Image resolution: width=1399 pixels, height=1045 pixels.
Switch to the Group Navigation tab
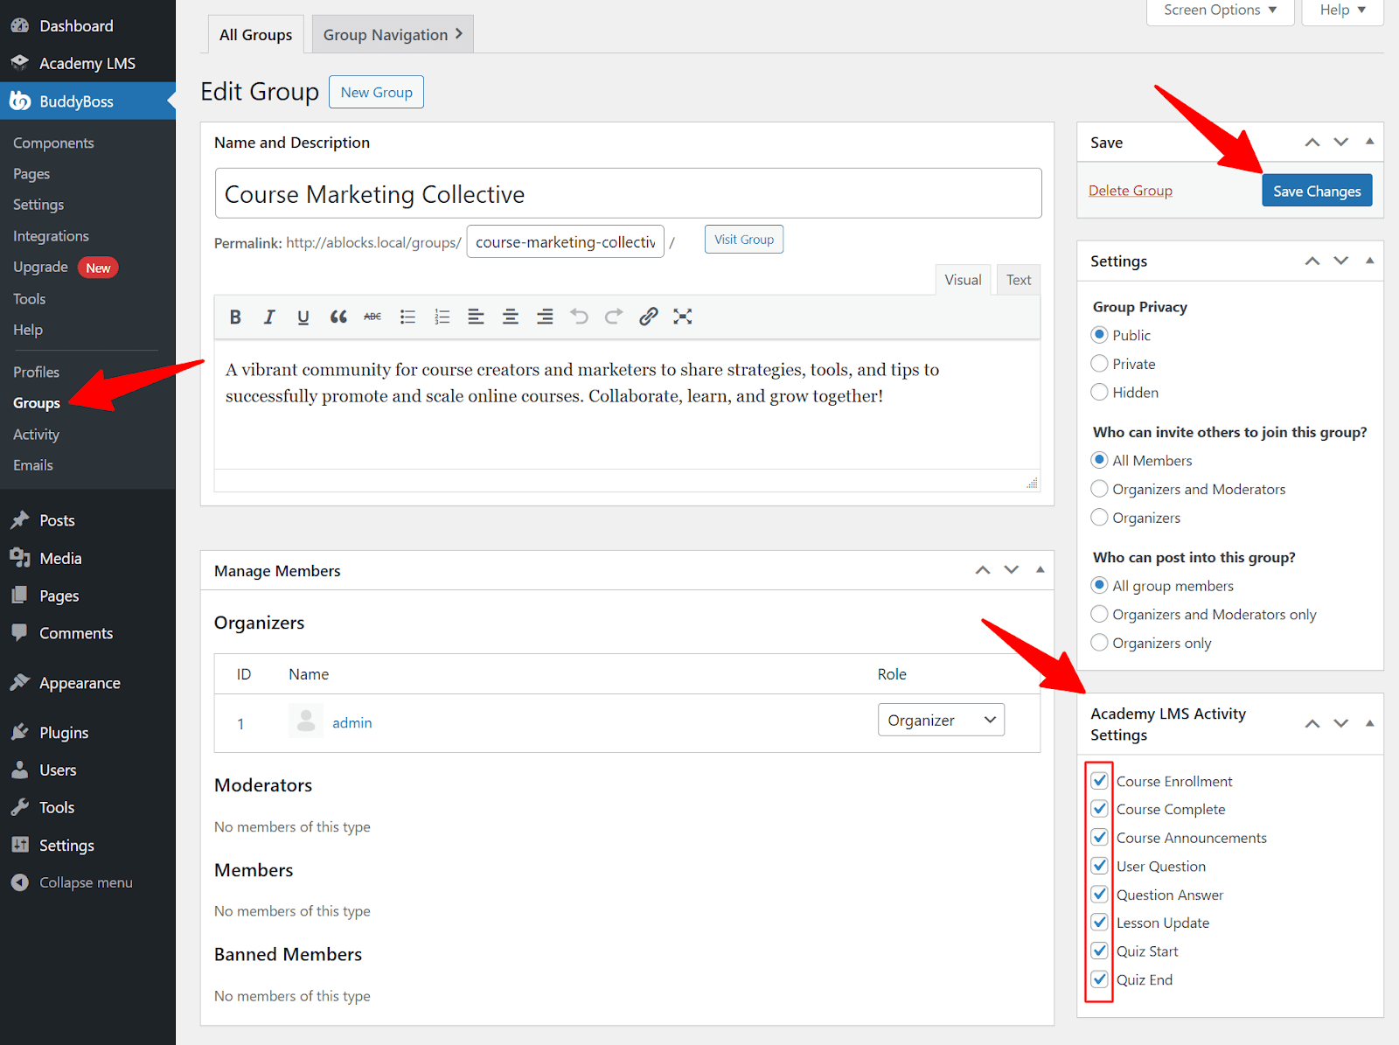386,34
